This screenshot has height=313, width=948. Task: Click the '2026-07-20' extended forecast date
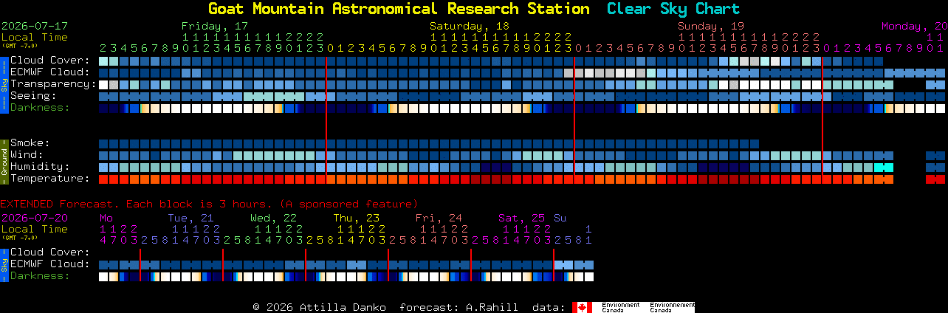(x=35, y=218)
